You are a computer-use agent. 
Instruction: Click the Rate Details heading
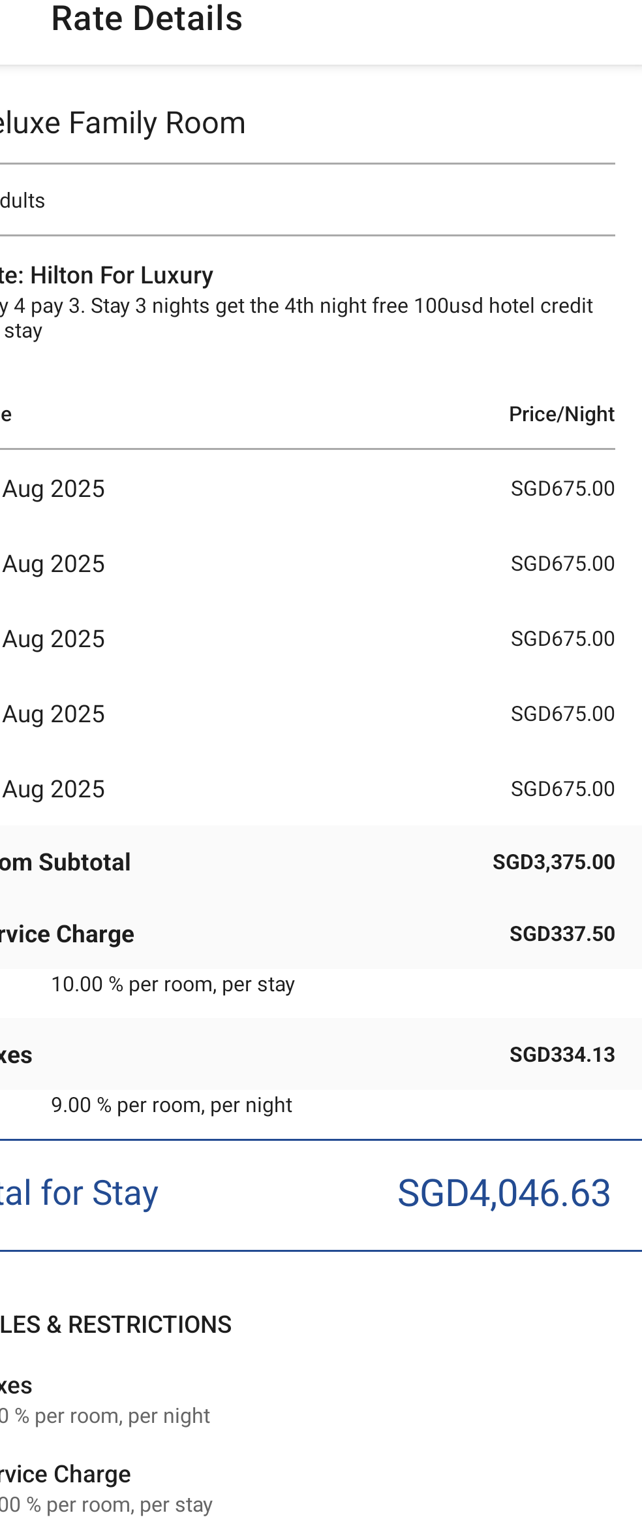[x=147, y=18]
